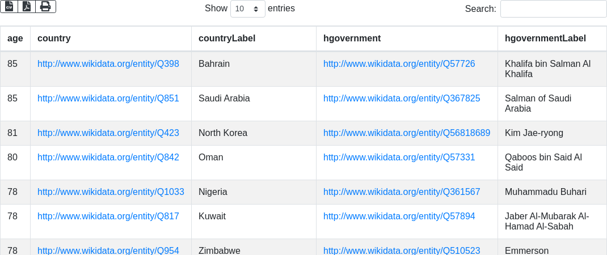Viewport: 607px width, 255px height.
Task: Sort by hgovernmentLabel column header
Action: point(545,39)
